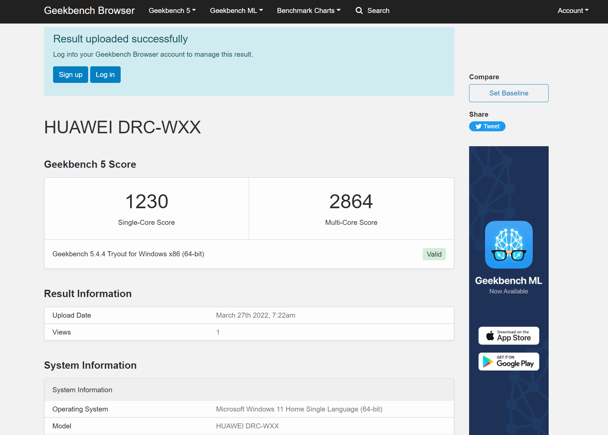
Task: Go to Geekbench Browser home logo
Action: click(x=89, y=11)
